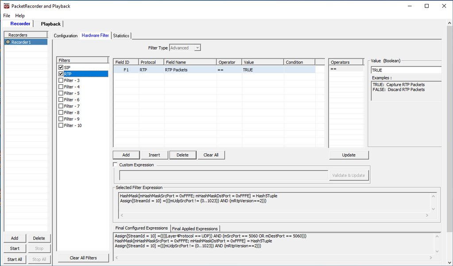This screenshot has height=266, width=453.
Task: Click the Layer4Protocol expression line
Action: pos(210,236)
